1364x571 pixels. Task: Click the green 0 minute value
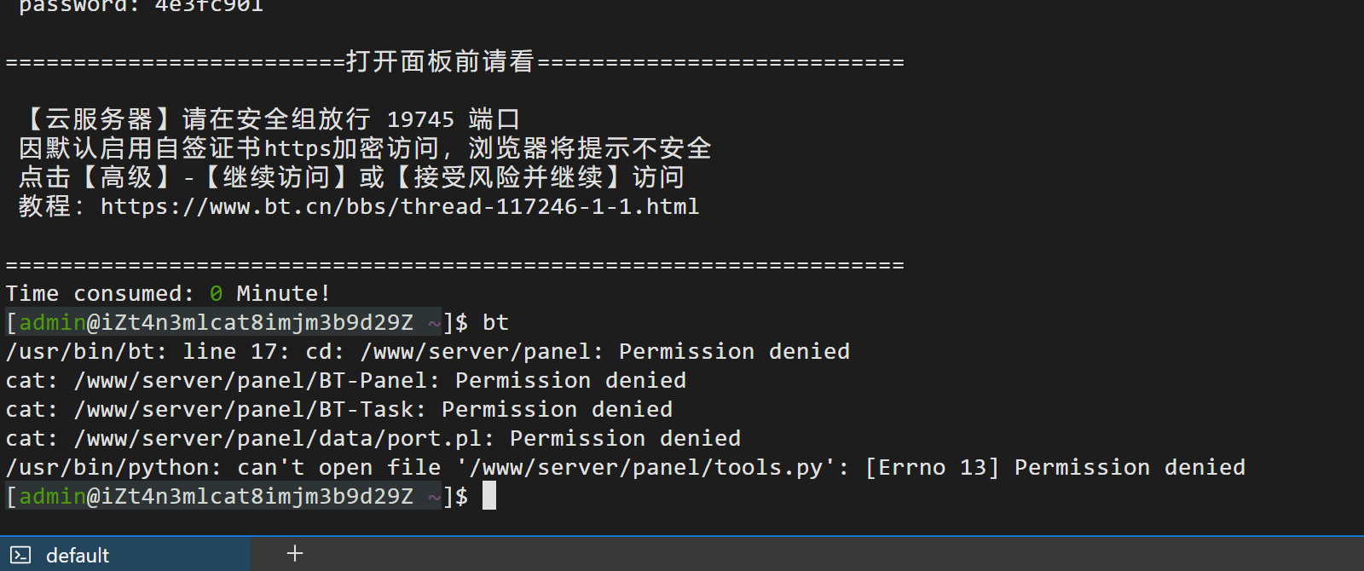tap(217, 293)
